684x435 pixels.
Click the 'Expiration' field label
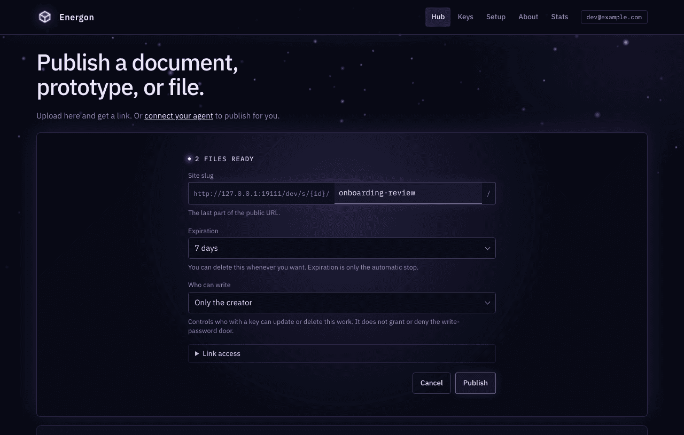click(x=203, y=231)
